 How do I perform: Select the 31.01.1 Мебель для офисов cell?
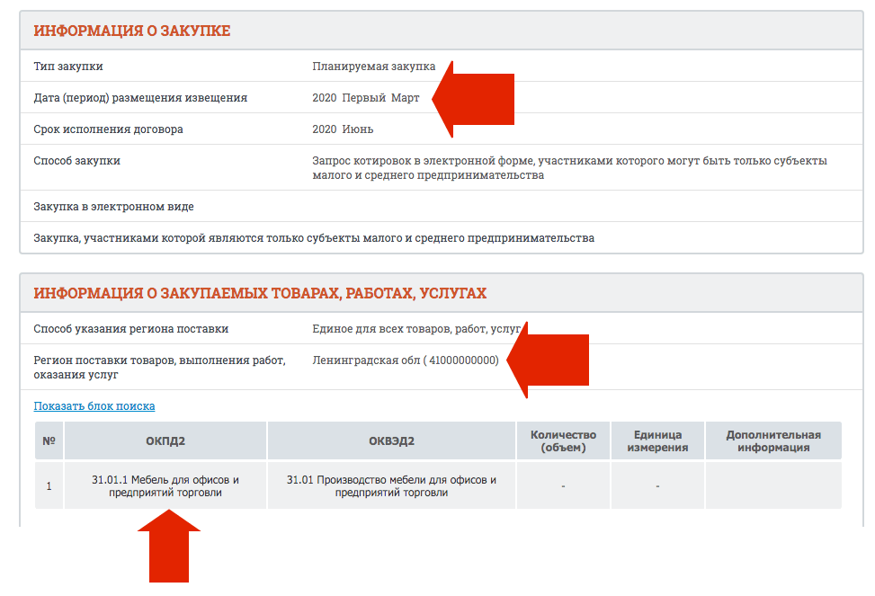click(165, 486)
